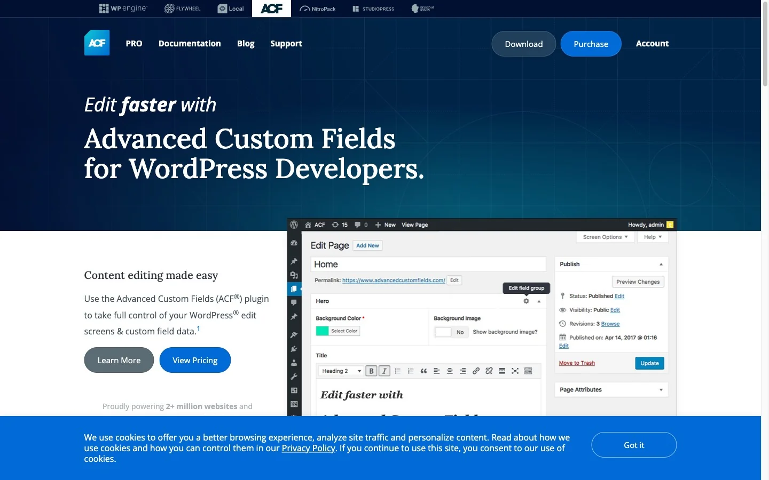Click the gear icon in the Hero field group

(x=526, y=301)
